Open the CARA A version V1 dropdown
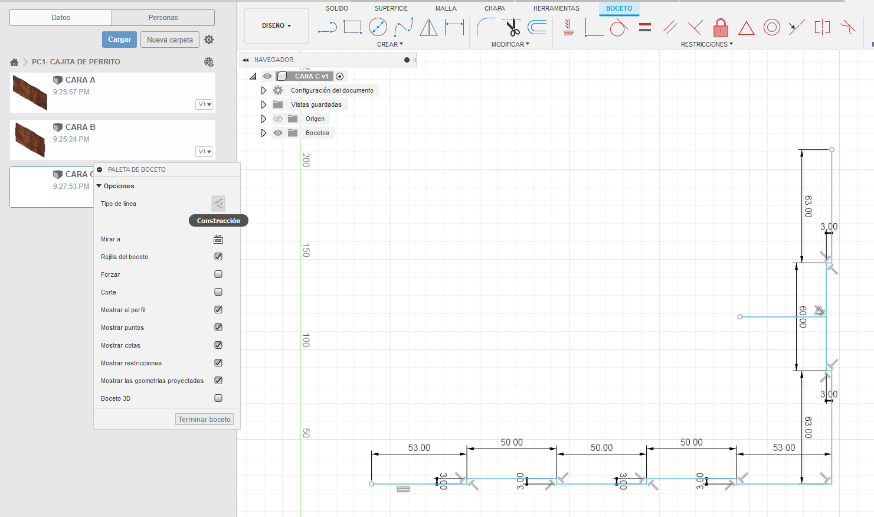This screenshot has width=874, height=517. (x=204, y=104)
